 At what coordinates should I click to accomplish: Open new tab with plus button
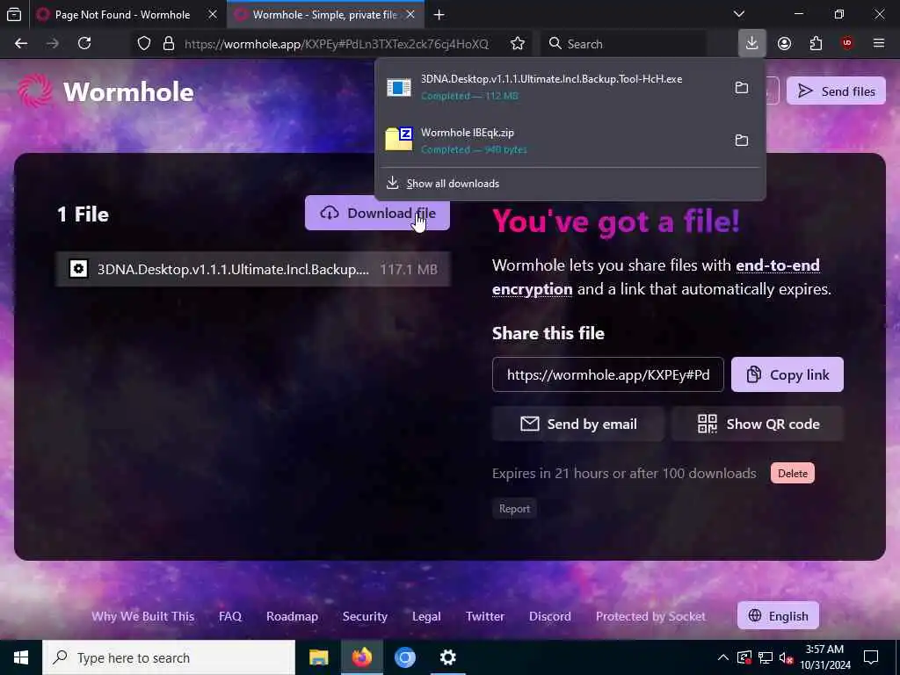pos(439,15)
